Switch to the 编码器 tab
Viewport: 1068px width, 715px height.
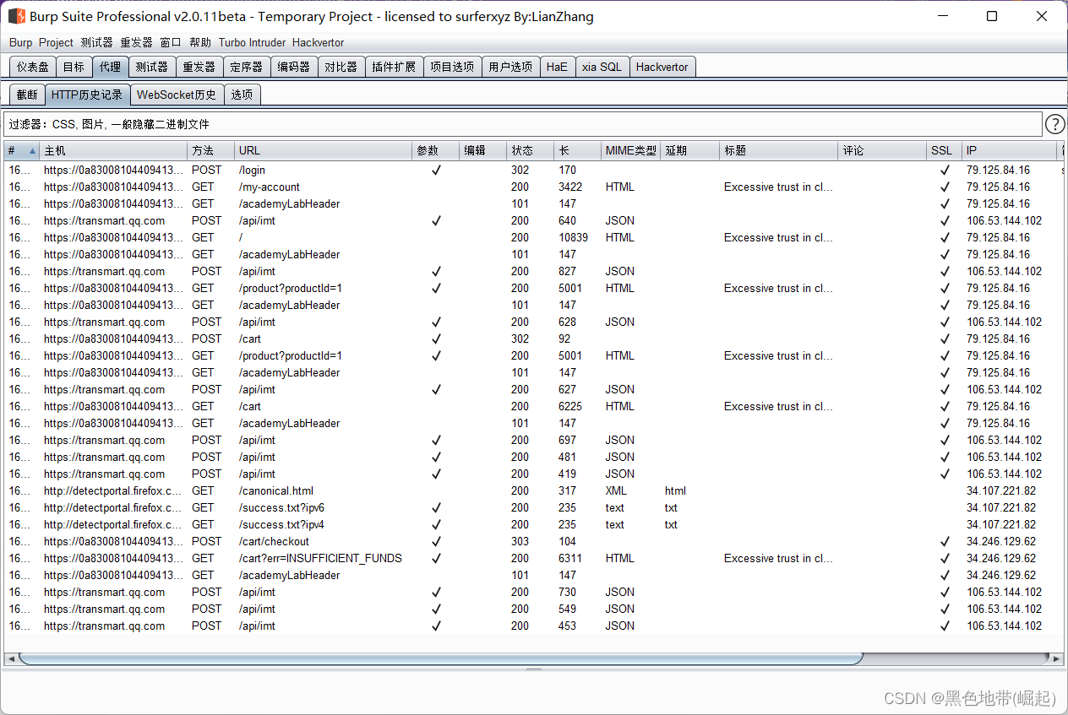coord(294,67)
